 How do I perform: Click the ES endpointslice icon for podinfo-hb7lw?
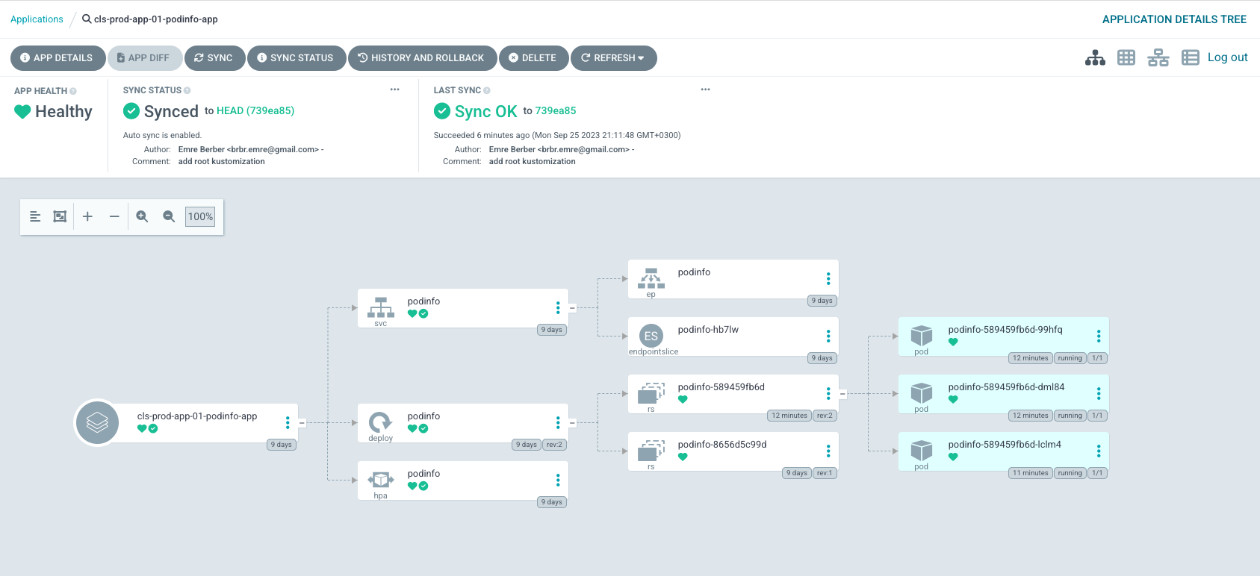tap(651, 336)
